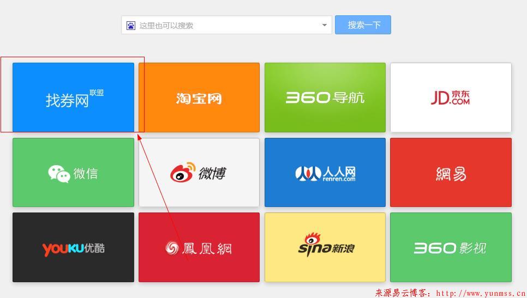This screenshot has height=298, width=527.
Task: Open the 找券网 联盟 tile
Action: 73,98
